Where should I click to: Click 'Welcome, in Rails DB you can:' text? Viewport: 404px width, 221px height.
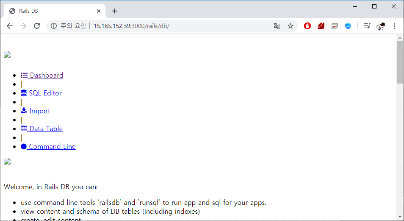51,187
